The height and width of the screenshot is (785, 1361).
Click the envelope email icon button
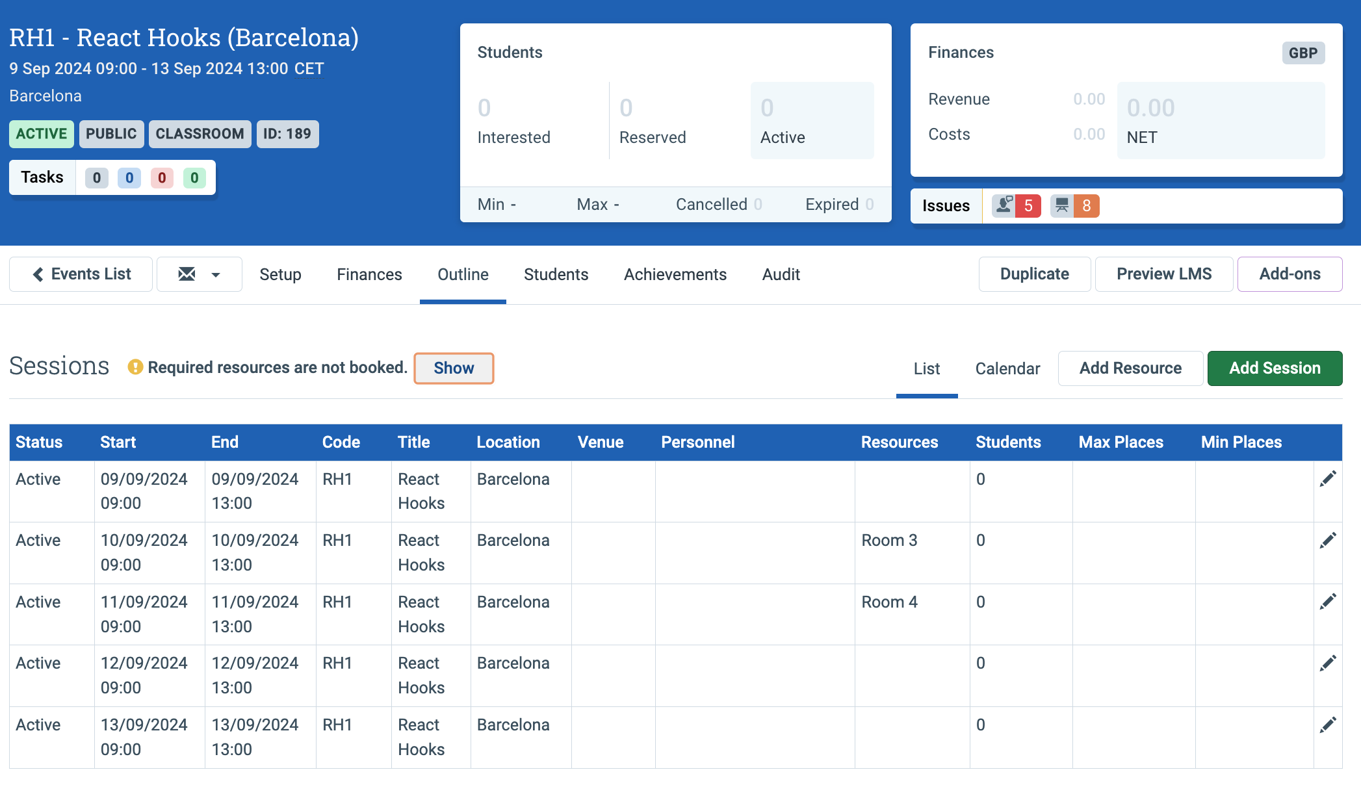[187, 274]
